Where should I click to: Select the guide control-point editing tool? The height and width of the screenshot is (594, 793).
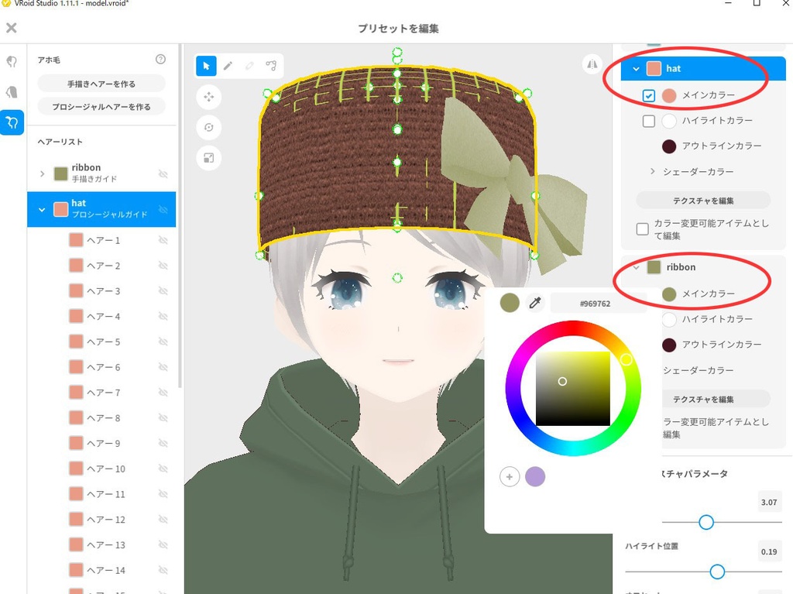click(x=270, y=66)
